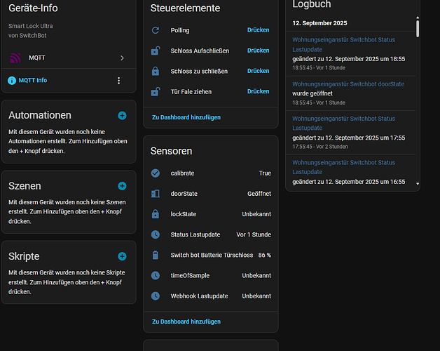Open lockState sensor row
This screenshot has width=440, height=351.
[211, 214]
